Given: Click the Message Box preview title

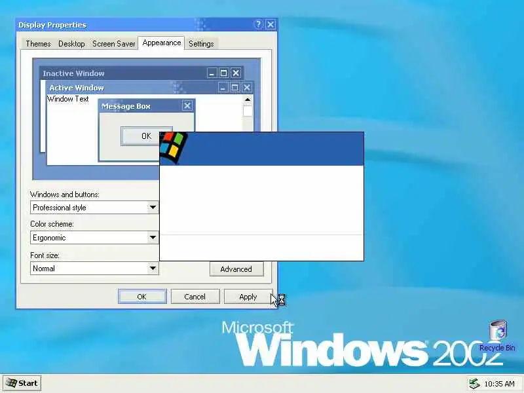Looking at the screenshot, I should pos(126,106).
